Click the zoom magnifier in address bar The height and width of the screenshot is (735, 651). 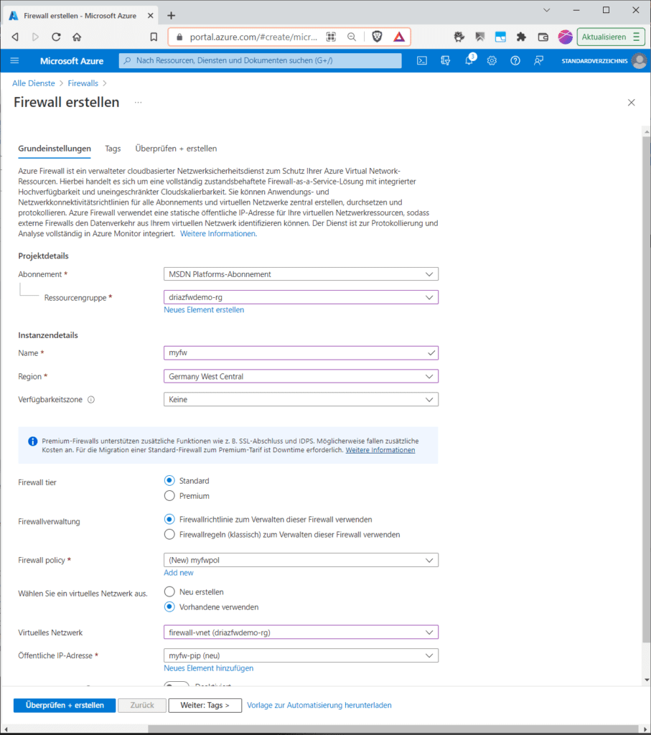pos(352,37)
